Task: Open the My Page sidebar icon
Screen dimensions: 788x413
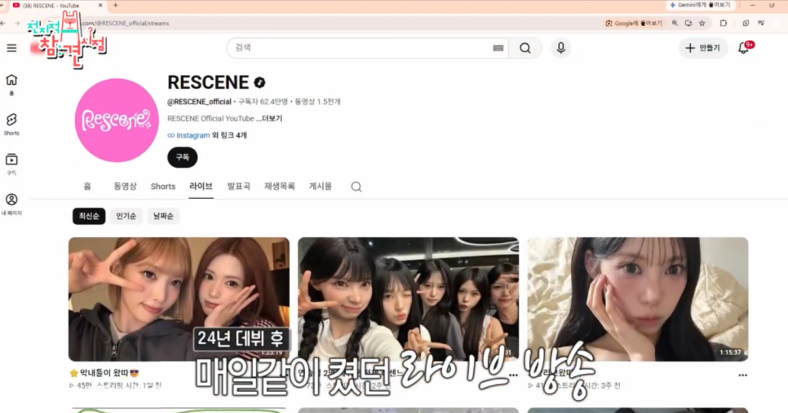Action: tap(11, 204)
